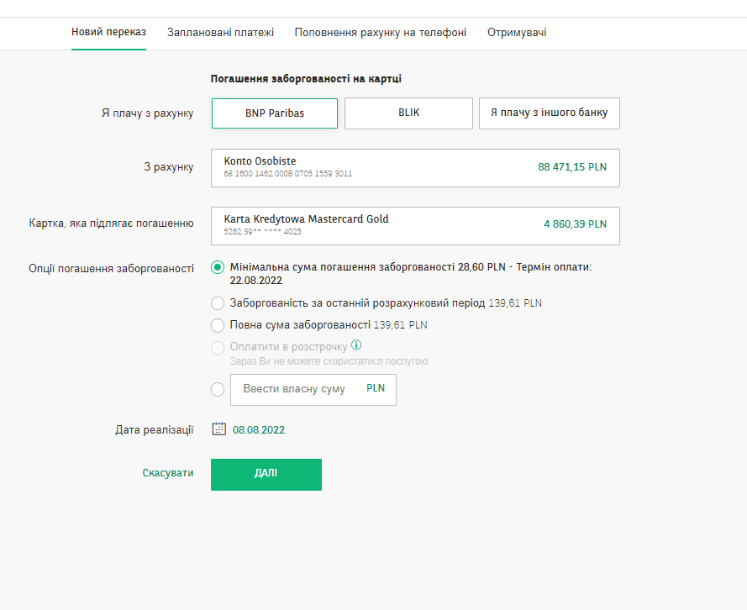Click info icon next to 'Оплатити в розстрочку'
Screen dimensions: 747x610
(356, 345)
